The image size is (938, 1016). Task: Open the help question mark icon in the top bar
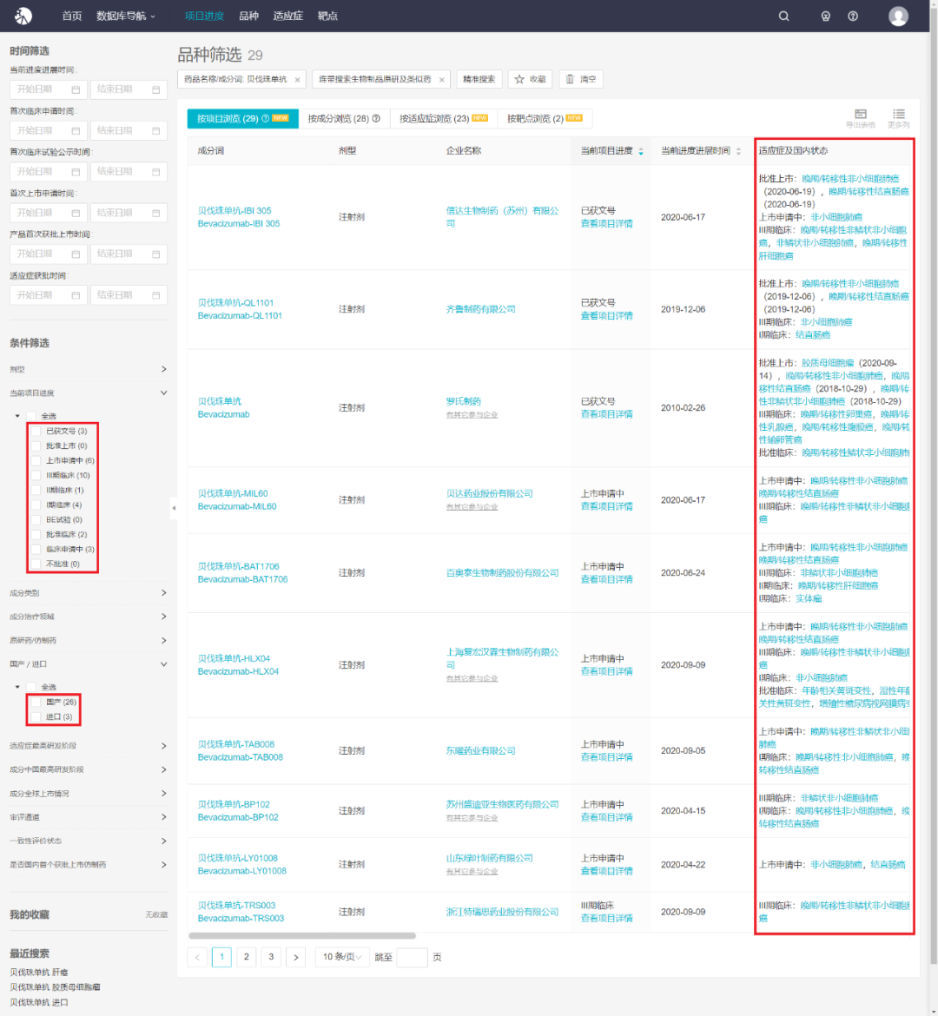pos(853,16)
